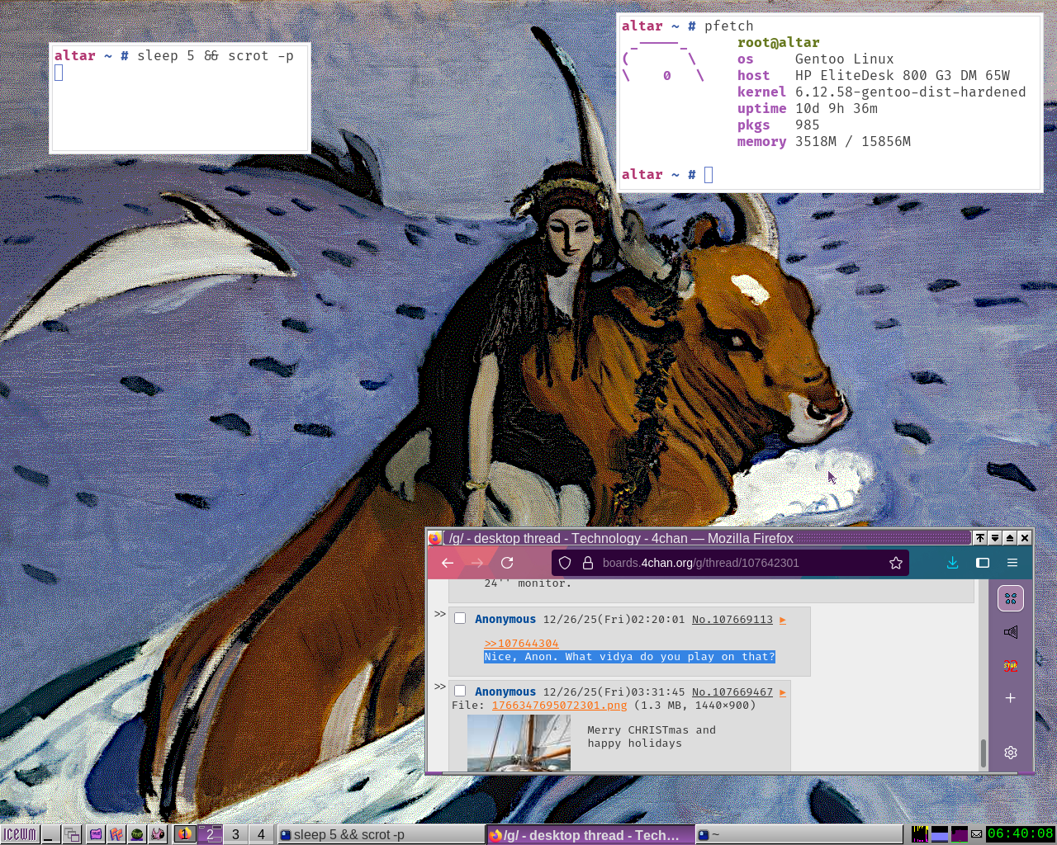The height and width of the screenshot is (845, 1057).
Task: Bookmark this page with the star
Action: 896,563
